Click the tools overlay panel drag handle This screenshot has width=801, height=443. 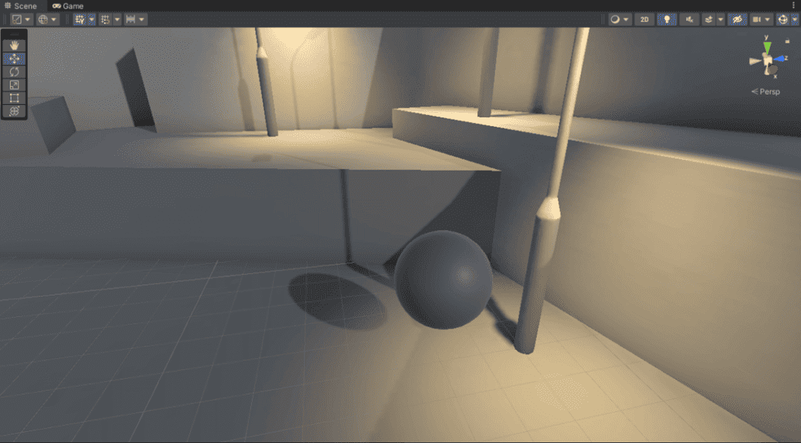(14, 34)
